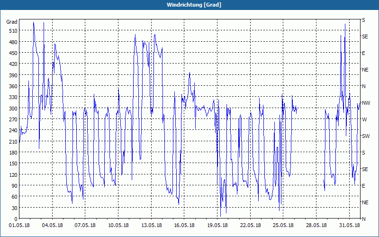Screen dimensions: 379x237
Task: Click the "07.05.18" date label
Action: [85, 226]
